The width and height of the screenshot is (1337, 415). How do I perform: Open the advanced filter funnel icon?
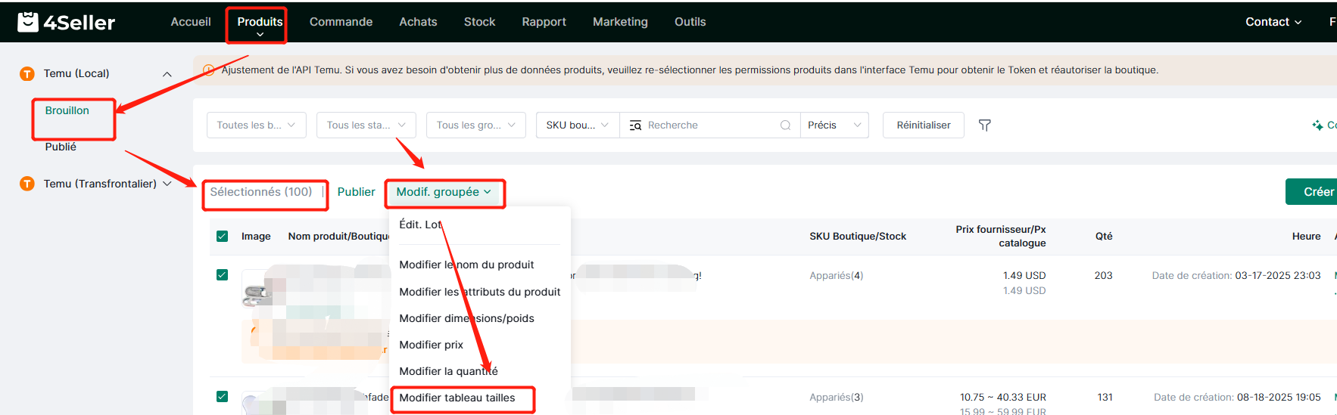pos(984,125)
